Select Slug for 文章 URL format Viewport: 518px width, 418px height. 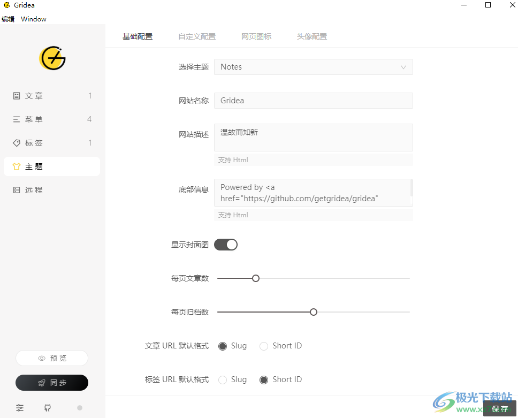(x=223, y=346)
